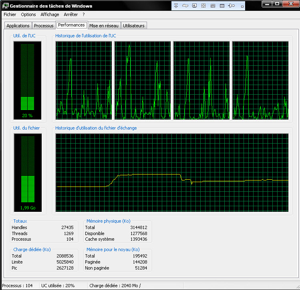Click the double down-arrow toolbar icon
The width and height of the screenshot is (300, 290).
click(176, 6)
